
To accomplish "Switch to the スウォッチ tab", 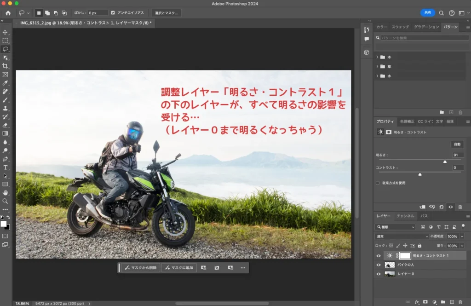I will tap(400, 27).
